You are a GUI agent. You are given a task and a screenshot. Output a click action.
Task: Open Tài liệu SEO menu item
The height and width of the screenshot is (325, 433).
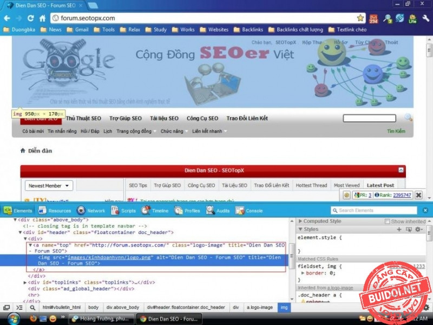pos(164,118)
